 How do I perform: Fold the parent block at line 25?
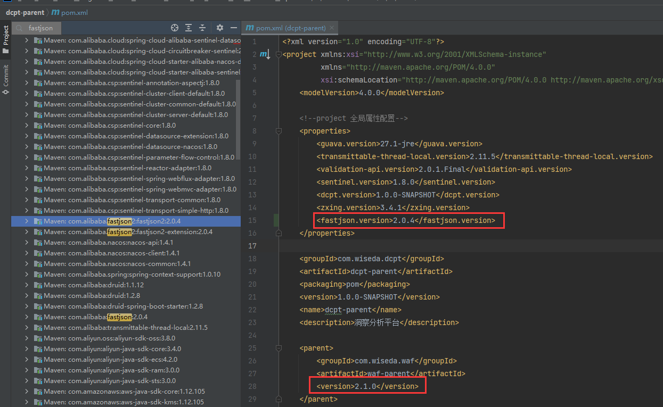click(279, 348)
